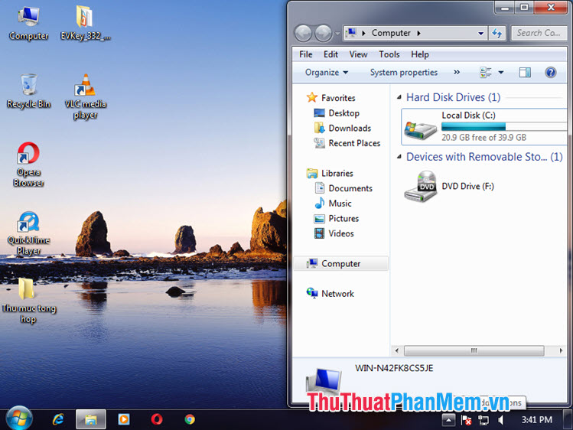This screenshot has width=573, height=430.
Task: Select Libraries in the navigation pane
Action: tap(330, 173)
